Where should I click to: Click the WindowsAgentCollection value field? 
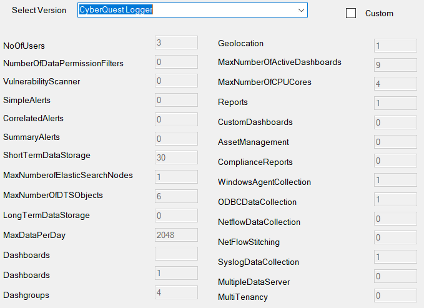tap(395, 180)
